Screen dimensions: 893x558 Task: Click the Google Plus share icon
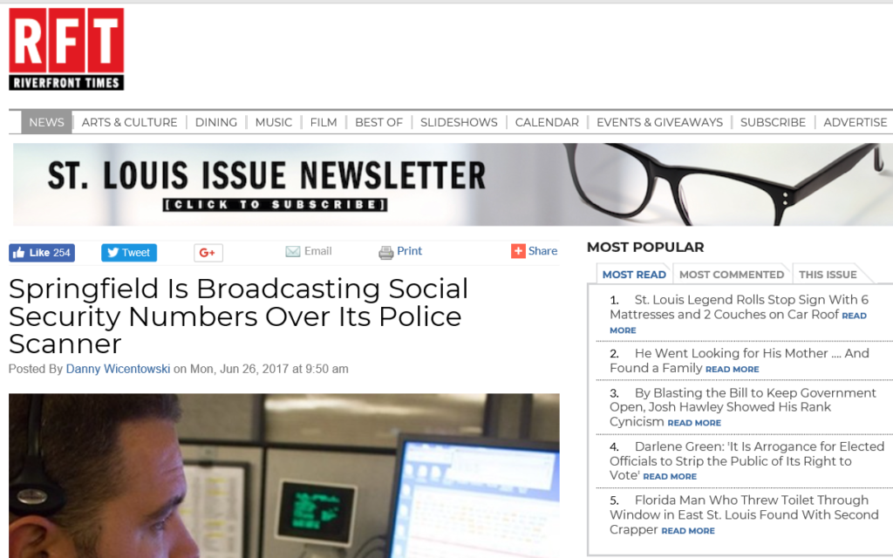tap(208, 253)
